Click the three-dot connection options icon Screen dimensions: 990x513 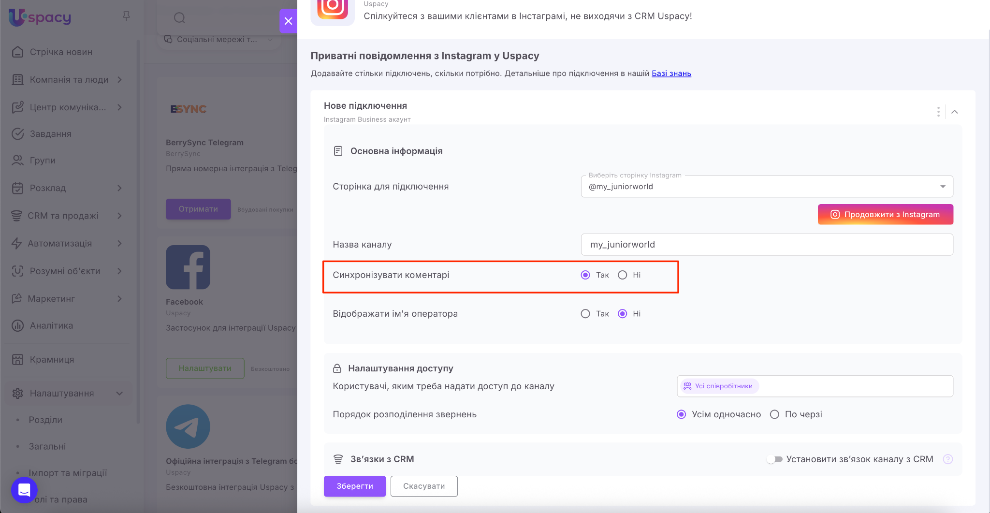938,112
